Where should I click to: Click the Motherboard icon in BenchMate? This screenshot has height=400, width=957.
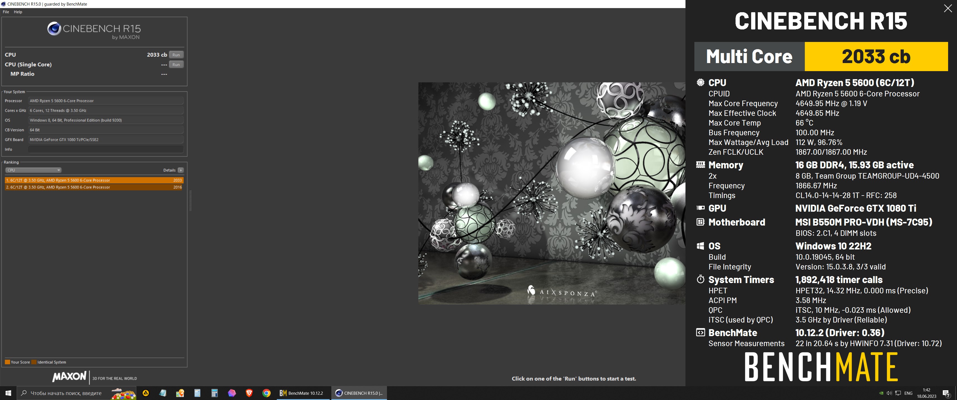[x=700, y=222]
